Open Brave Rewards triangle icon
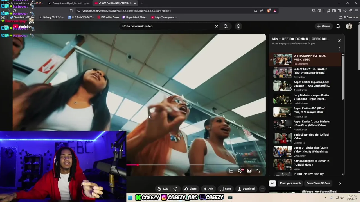Viewport: 360px width, 202px height. (x=275, y=11)
